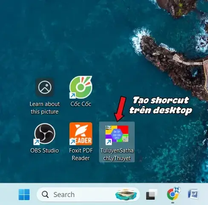Open the Cốc Cốc browser shortcut
The image size is (208, 205).
pyautogui.click(x=81, y=87)
